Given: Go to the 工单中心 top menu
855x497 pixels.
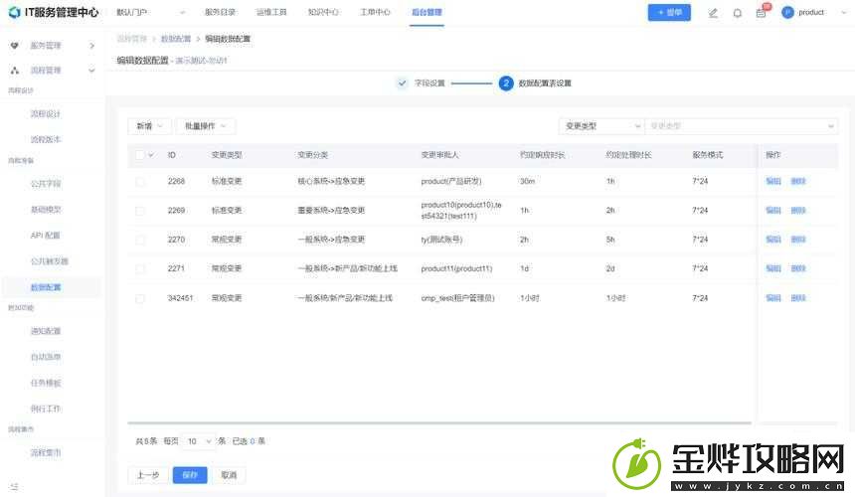Looking at the screenshot, I should (375, 12).
